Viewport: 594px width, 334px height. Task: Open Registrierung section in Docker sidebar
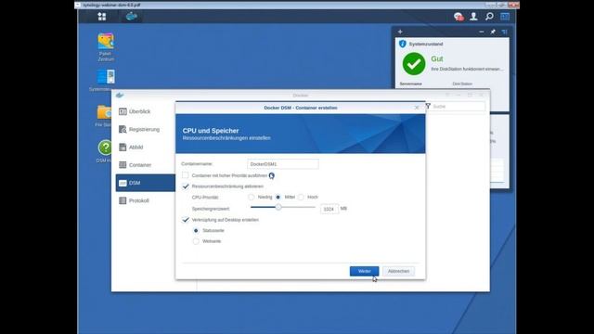(146, 129)
